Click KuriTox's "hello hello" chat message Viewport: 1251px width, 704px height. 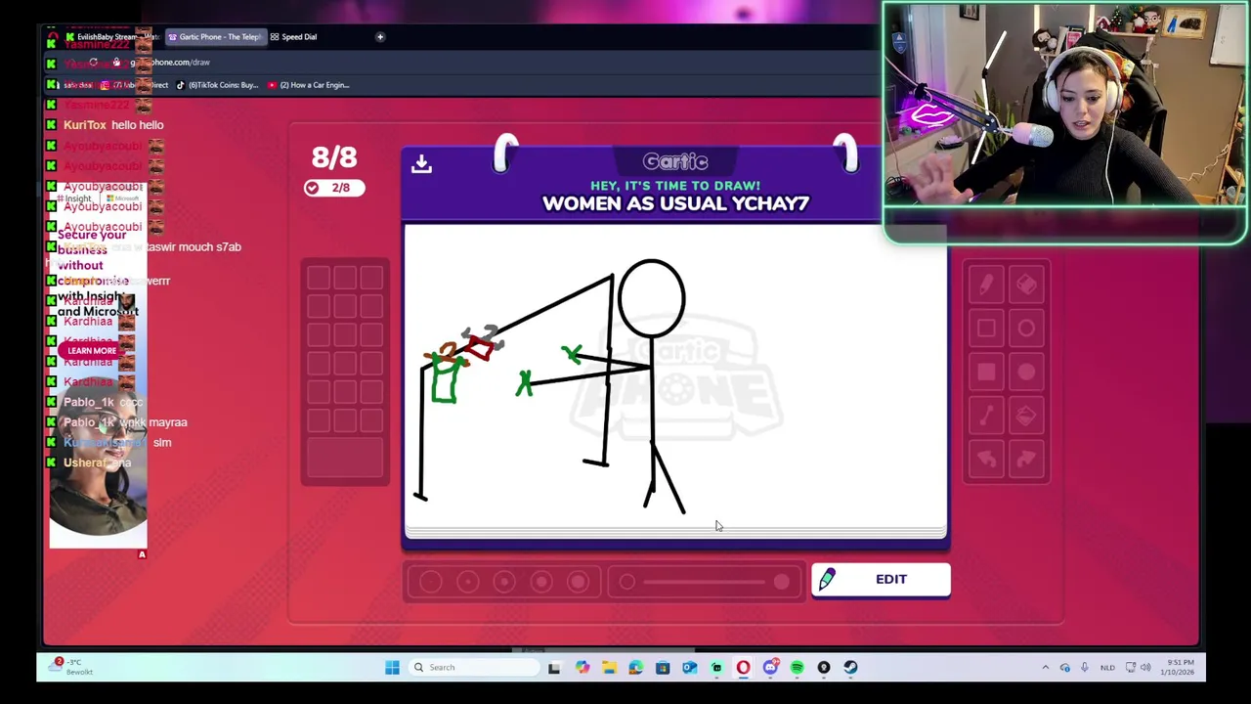(137, 125)
